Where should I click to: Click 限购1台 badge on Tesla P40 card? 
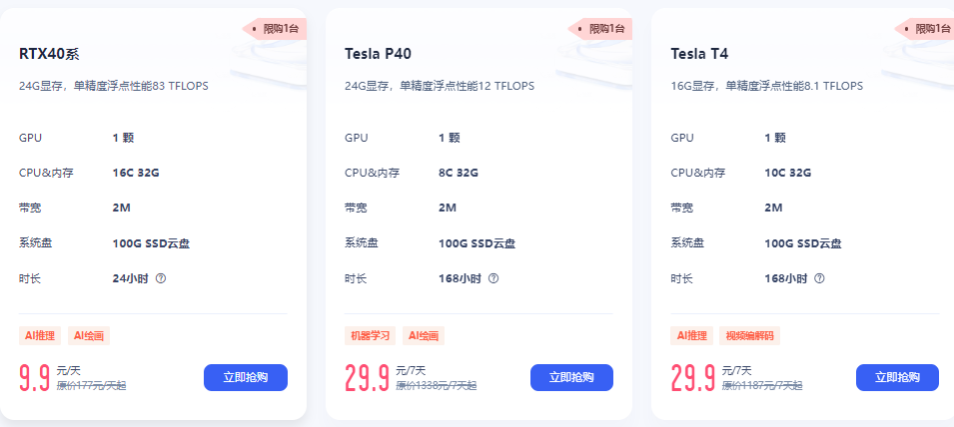(600, 29)
